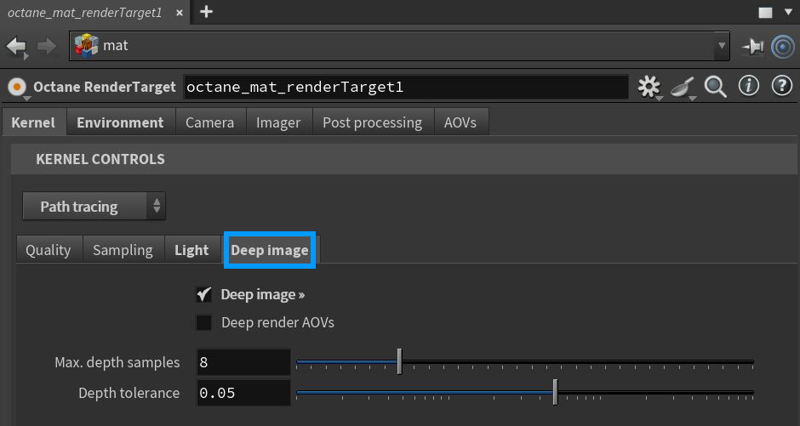Open the Sampling sub-tab
Screen dimensions: 800x426
[x=123, y=250]
